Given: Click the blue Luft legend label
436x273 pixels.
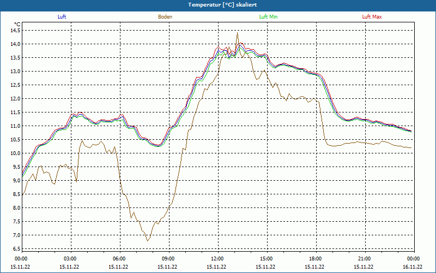Looking at the screenshot, I should (x=62, y=17).
